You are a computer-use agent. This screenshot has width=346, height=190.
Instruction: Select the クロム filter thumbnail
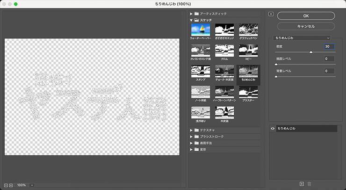point(224,51)
